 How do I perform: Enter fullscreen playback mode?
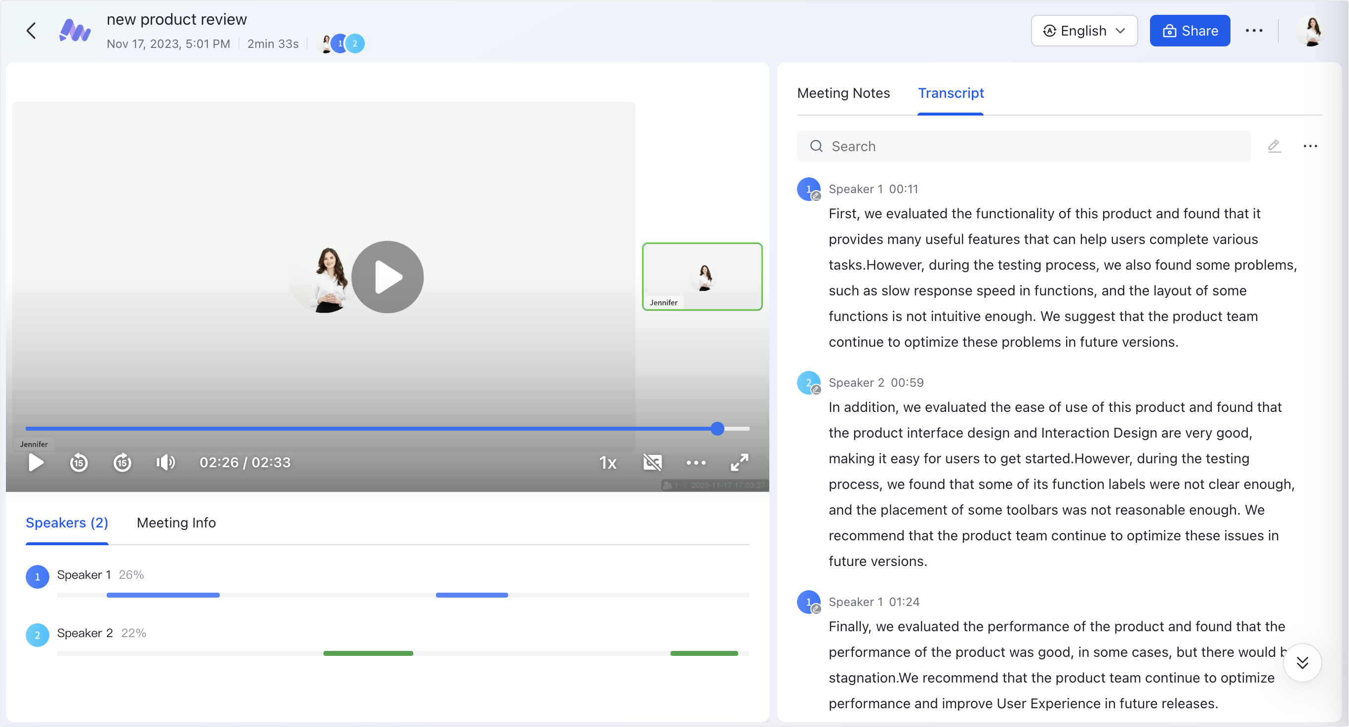[x=739, y=462]
